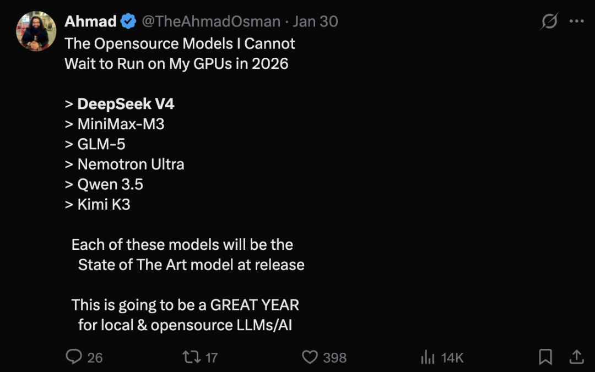The height and width of the screenshot is (372, 595).
Task: Click the 398 likes count
Action: 334,358
